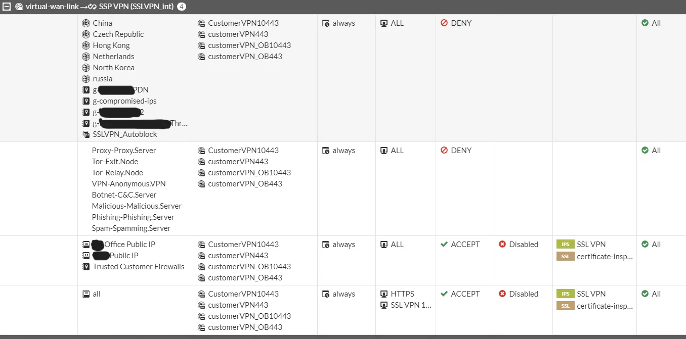Click the schedule clock icon in Proxy-Proxy.Server row

click(x=326, y=151)
